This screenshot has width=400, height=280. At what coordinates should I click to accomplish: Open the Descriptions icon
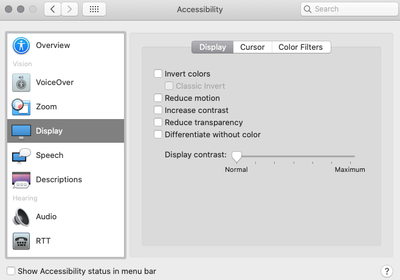pos(21,180)
